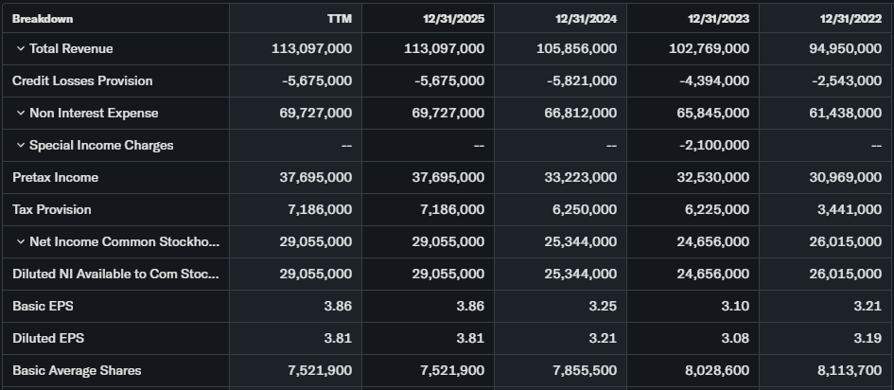894x390 pixels.
Task: Expand the Non Interest Expense row chevron
Action: [x=20, y=114]
